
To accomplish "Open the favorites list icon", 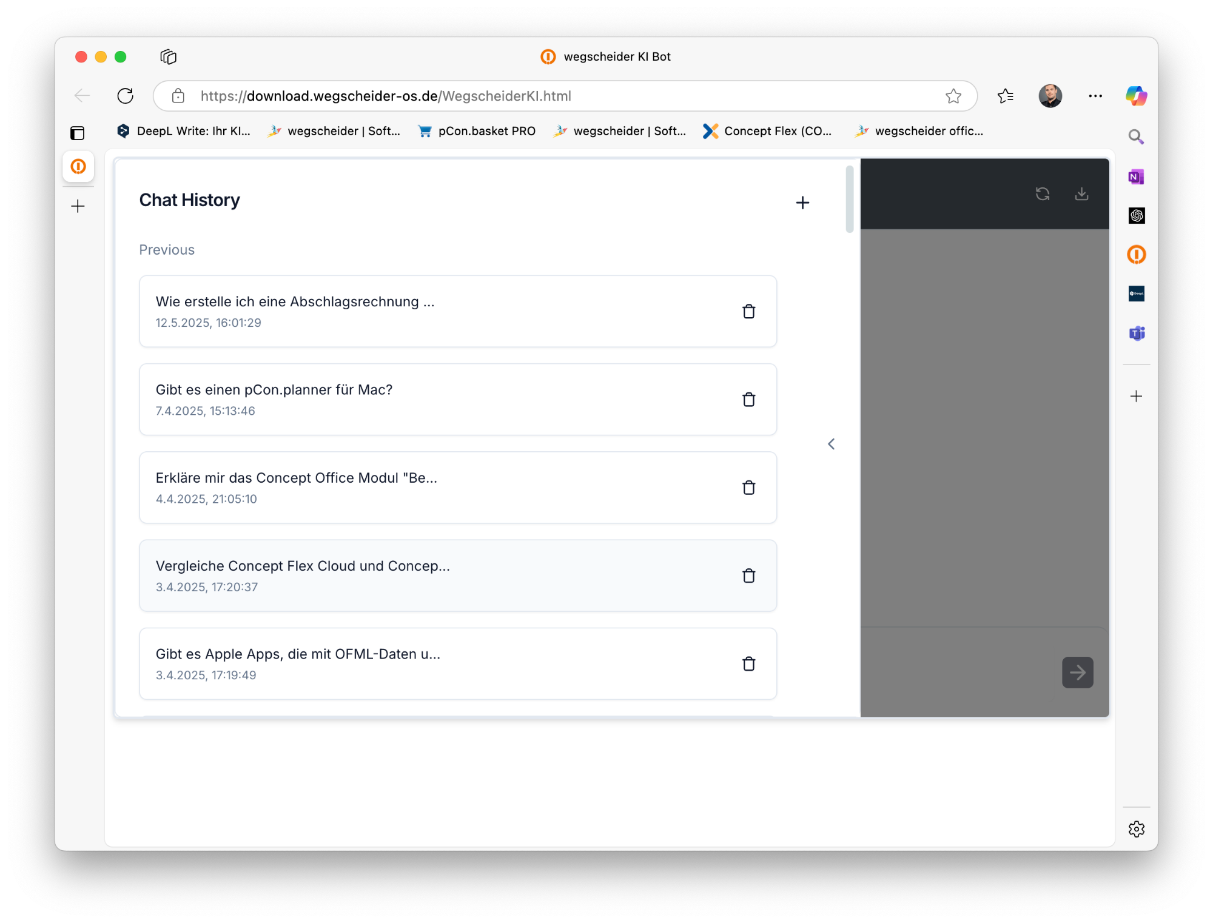I will pyautogui.click(x=1005, y=96).
